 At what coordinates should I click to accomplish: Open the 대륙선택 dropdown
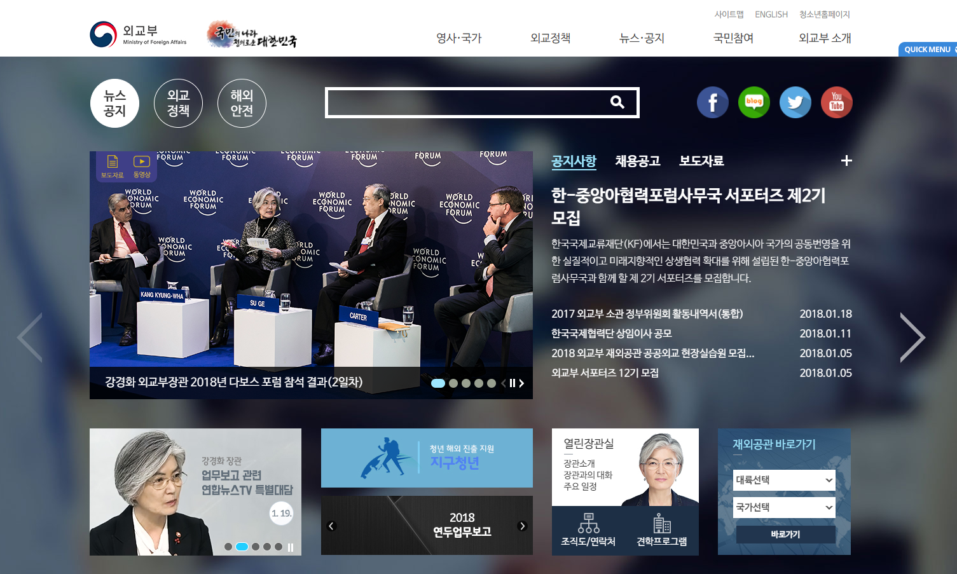point(784,480)
